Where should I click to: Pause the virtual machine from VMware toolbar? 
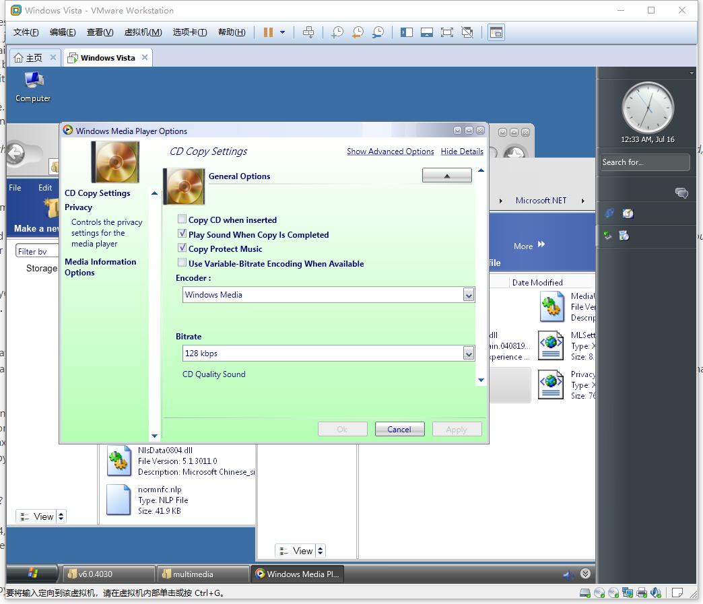[x=268, y=32]
